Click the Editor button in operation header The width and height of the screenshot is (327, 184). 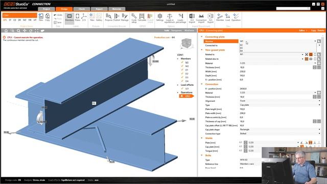pos(302,31)
